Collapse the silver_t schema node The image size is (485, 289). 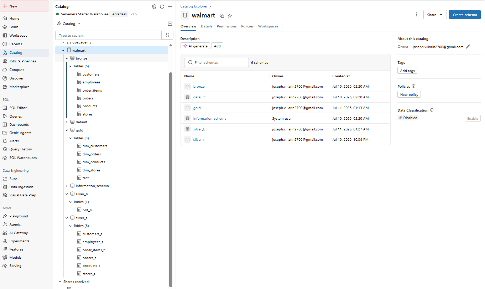[67, 218]
